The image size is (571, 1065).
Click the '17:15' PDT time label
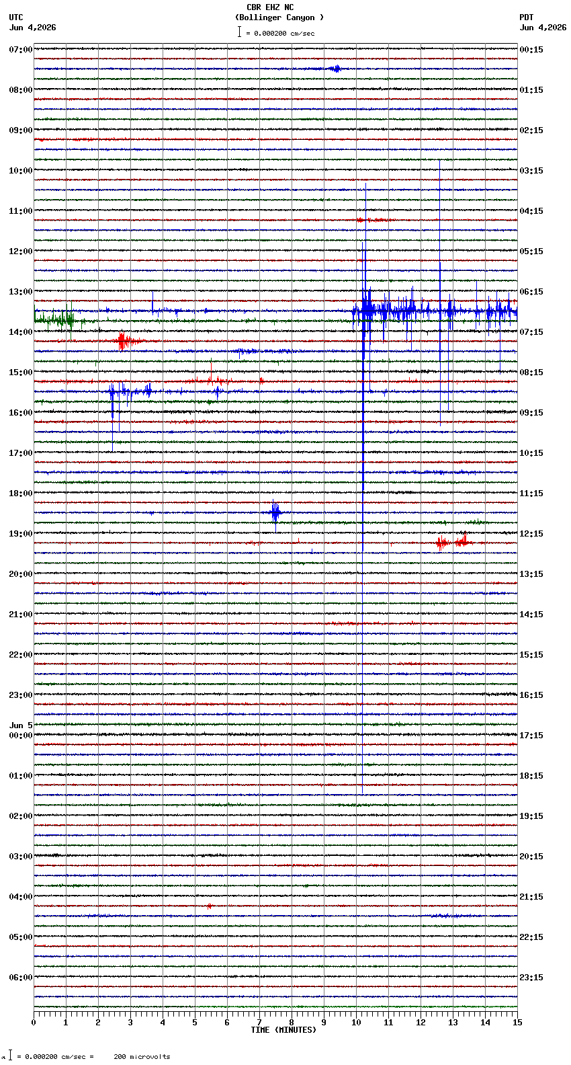tap(531, 736)
